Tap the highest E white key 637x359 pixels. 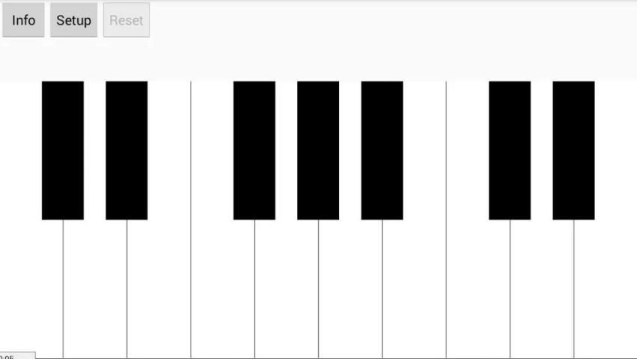(606, 289)
